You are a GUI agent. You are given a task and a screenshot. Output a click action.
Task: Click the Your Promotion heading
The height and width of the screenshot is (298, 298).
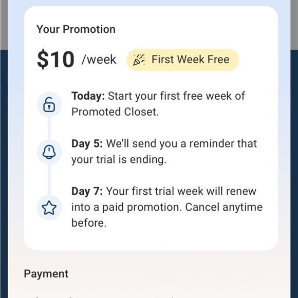click(76, 29)
